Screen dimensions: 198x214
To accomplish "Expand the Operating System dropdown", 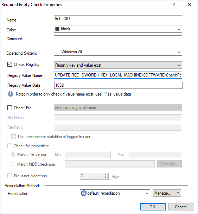I will coord(118,52).
